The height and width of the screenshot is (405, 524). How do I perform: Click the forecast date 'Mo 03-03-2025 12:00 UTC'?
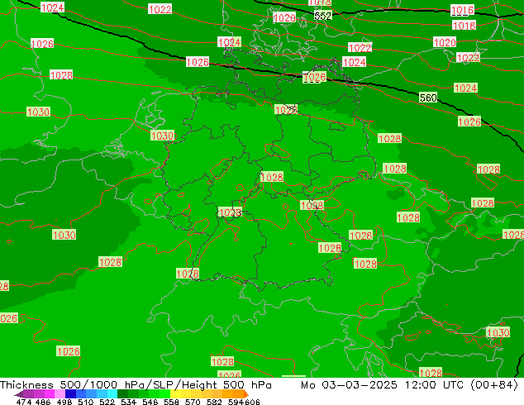[383, 384]
